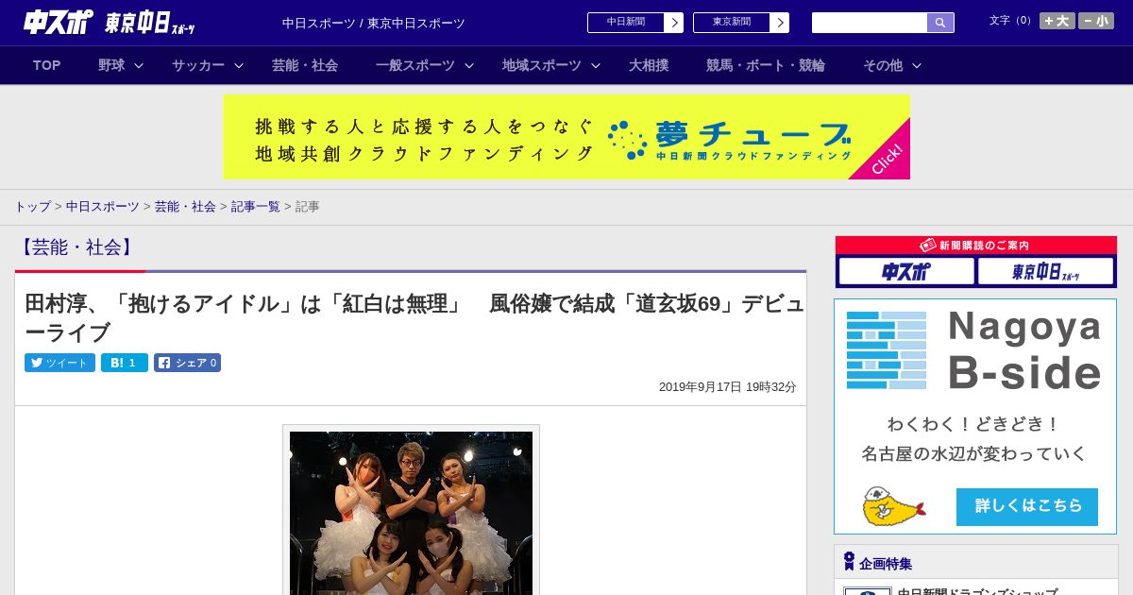The image size is (1133, 595).
Task: Click the 企画特集 ribbon icon
Action: tap(849, 561)
